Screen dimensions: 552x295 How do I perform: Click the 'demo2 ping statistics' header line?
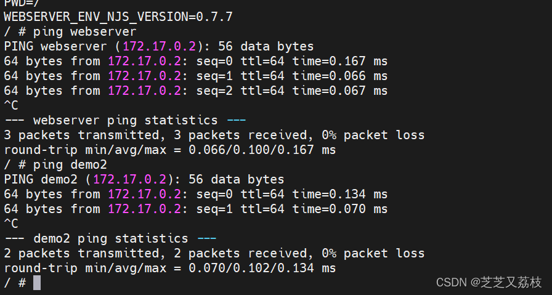point(110,238)
